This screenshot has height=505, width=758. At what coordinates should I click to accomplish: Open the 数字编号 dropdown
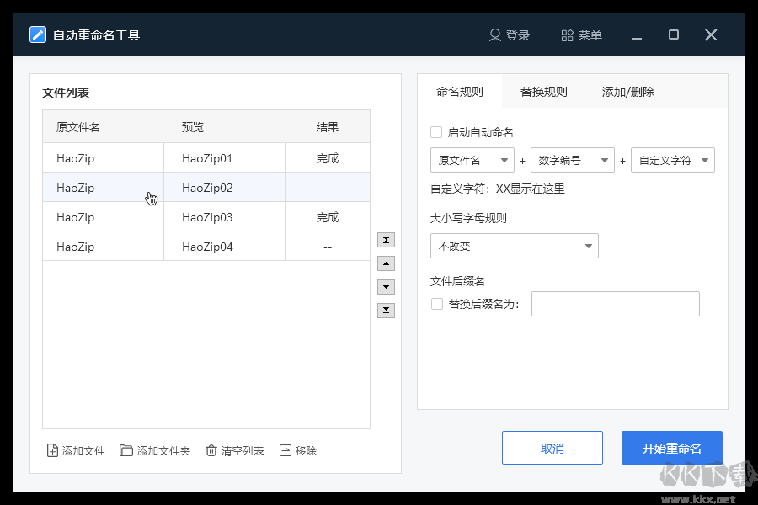coord(572,160)
